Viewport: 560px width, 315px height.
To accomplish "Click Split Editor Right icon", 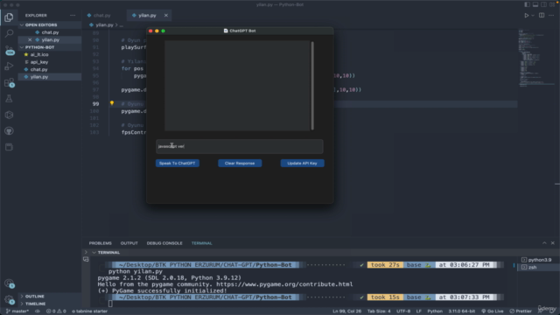I will 542,16.
